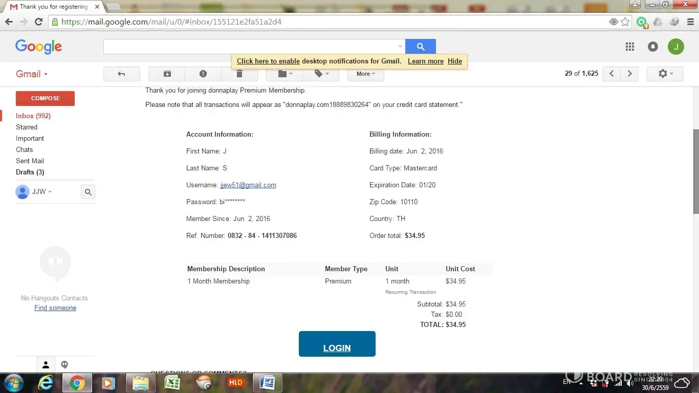Open the settings gear dropdown
699x393 pixels.
pos(665,74)
